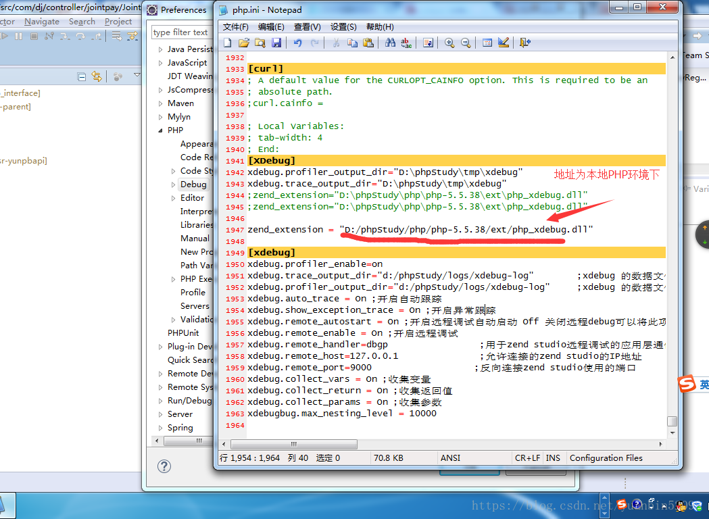Select the PHPUnit preferences item

coord(183,332)
